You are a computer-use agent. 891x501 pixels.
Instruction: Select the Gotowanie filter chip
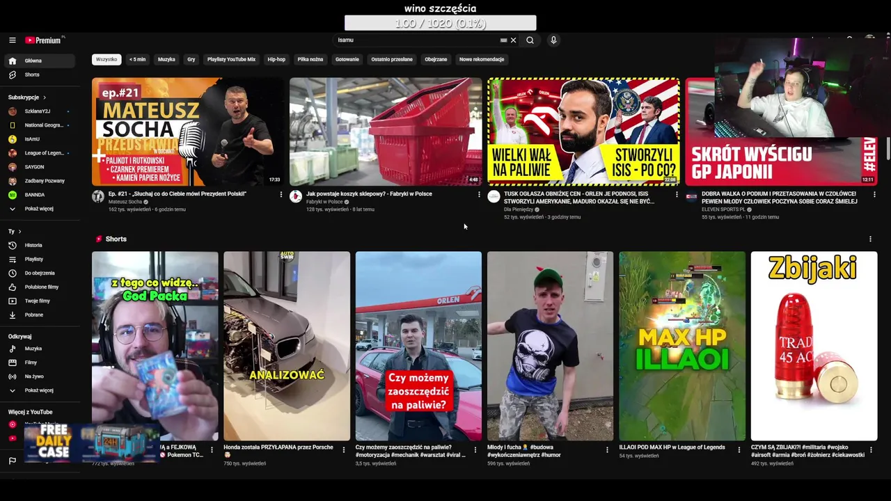point(347,60)
